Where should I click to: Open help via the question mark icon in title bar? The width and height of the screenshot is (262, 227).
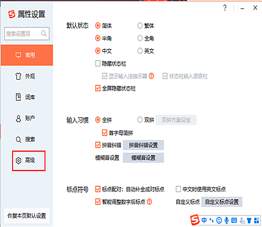pos(225,8)
